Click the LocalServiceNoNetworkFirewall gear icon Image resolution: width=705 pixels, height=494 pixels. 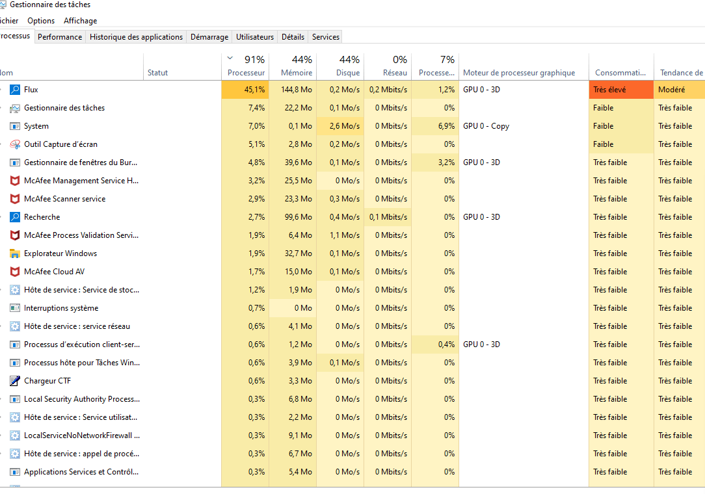pyautogui.click(x=15, y=435)
